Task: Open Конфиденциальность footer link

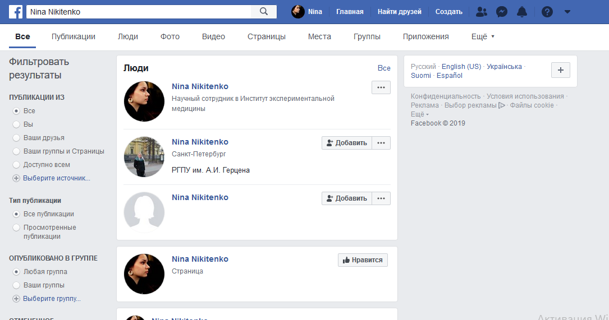Action: 446,96
